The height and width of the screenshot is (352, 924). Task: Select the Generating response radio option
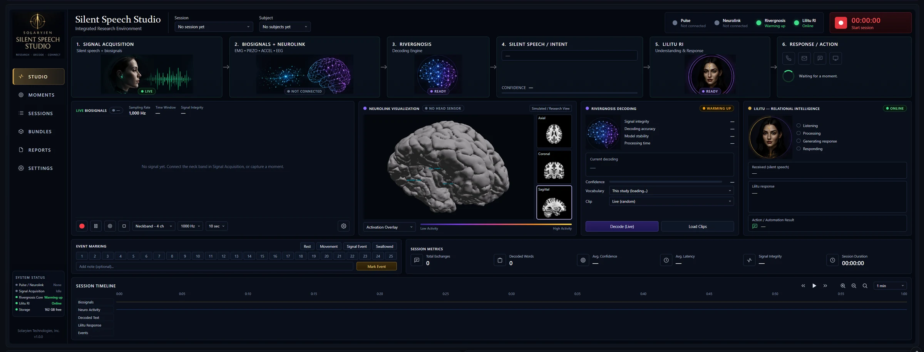tap(798, 141)
